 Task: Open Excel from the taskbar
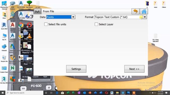point(68,93)
